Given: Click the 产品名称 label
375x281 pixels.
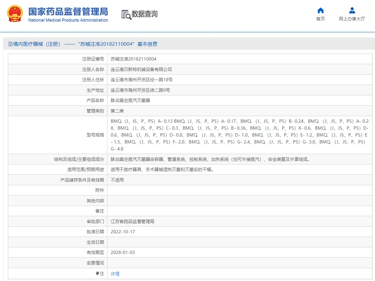Looking at the screenshot, I should click(x=95, y=101).
